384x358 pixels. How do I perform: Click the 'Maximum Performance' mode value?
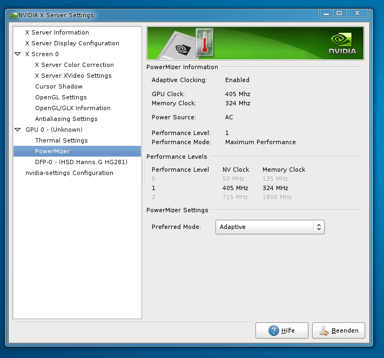260,142
